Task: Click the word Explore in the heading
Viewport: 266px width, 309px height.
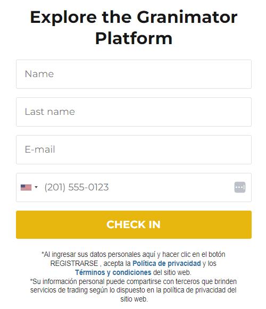Action: pyautogui.click(x=63, y=18)
